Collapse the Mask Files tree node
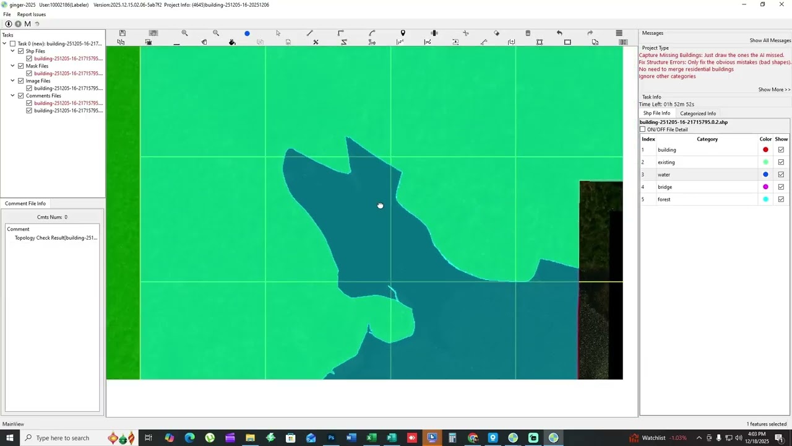The image size is (792, 446). click(x=12, y=66)
